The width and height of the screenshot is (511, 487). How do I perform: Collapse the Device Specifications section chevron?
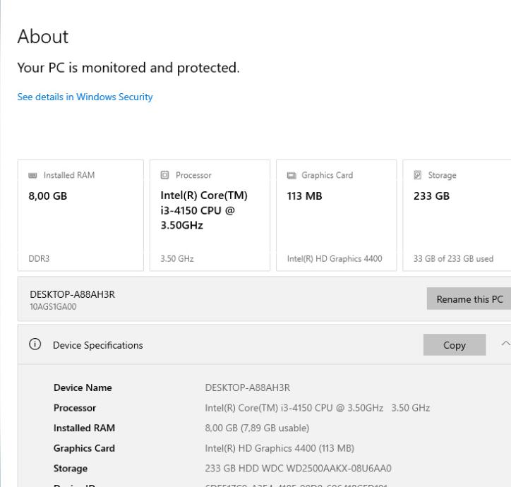point(505,344)
